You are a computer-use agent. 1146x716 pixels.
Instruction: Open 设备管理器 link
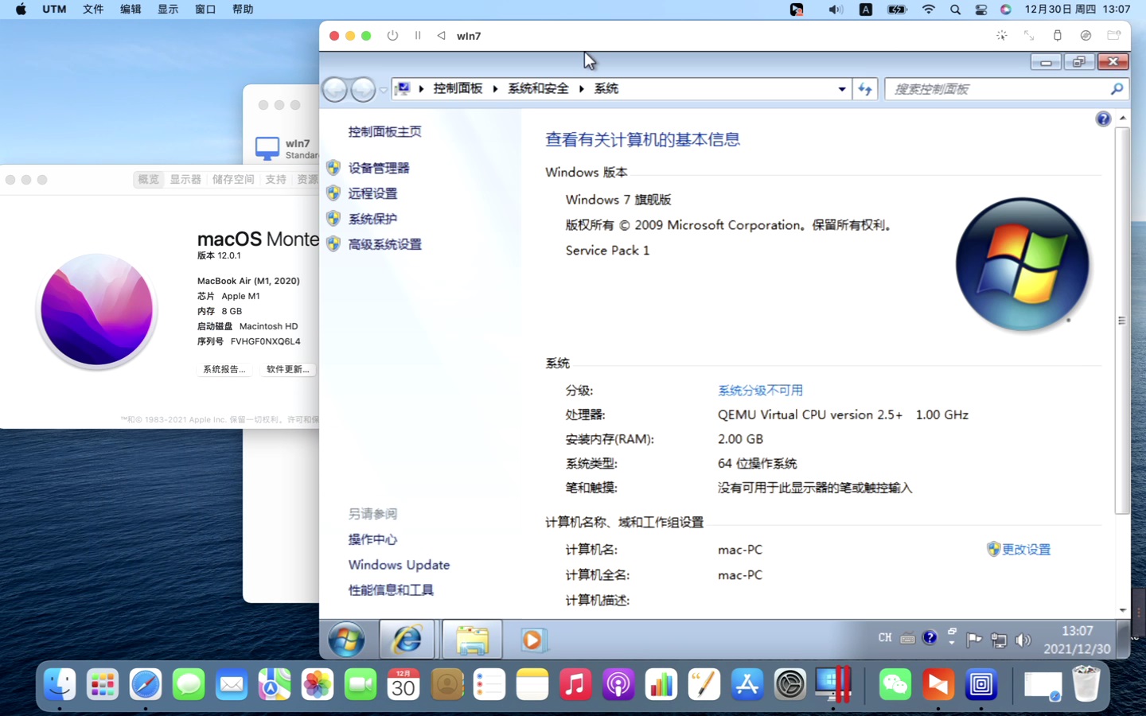[378, 168]
